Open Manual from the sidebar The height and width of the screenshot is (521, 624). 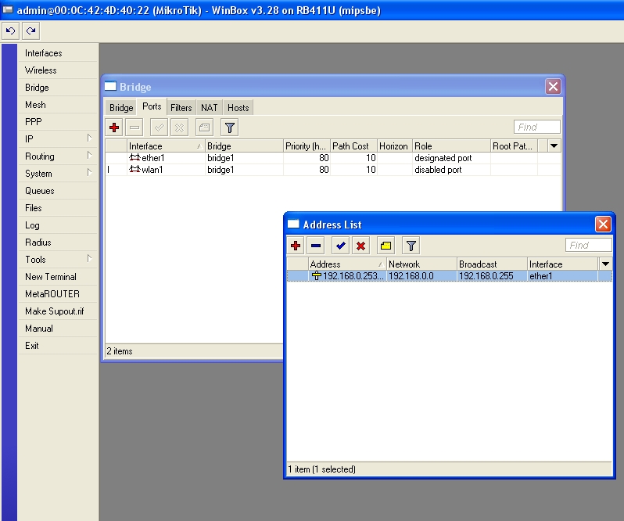point(58,329)
